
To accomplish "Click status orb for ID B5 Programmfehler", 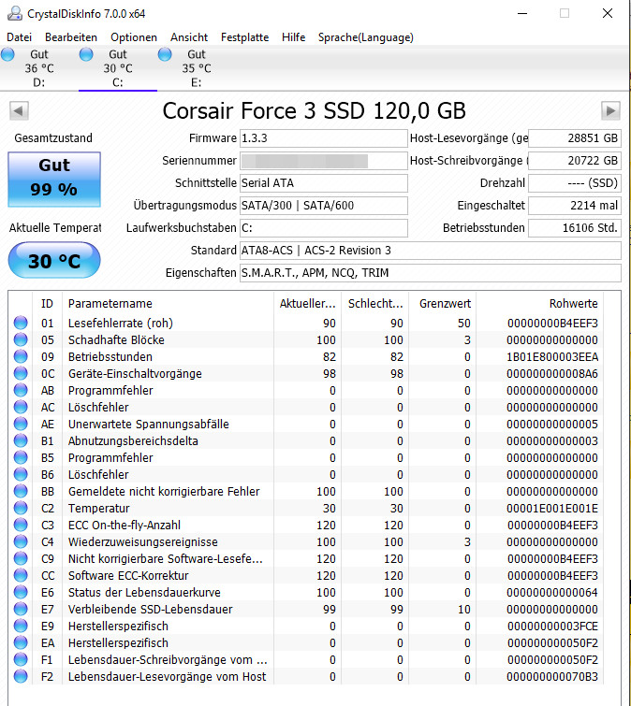I will [21, 457].
